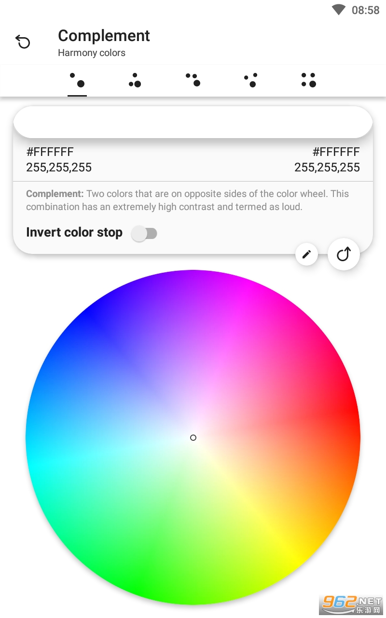Tap the circular arrow rotate button
Viewport: 386px width, 618px height.
pyautogui.click(x=344, y=254)
